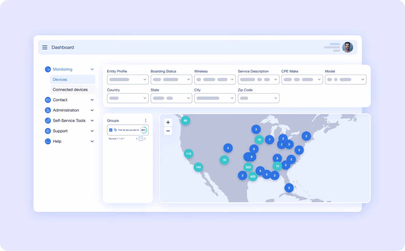Open the Support menu label
The image size is (405, 251).
(60, 131)
